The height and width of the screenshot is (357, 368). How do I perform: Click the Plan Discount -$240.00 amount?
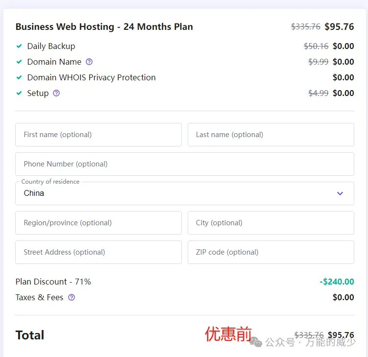click(337, 282)
